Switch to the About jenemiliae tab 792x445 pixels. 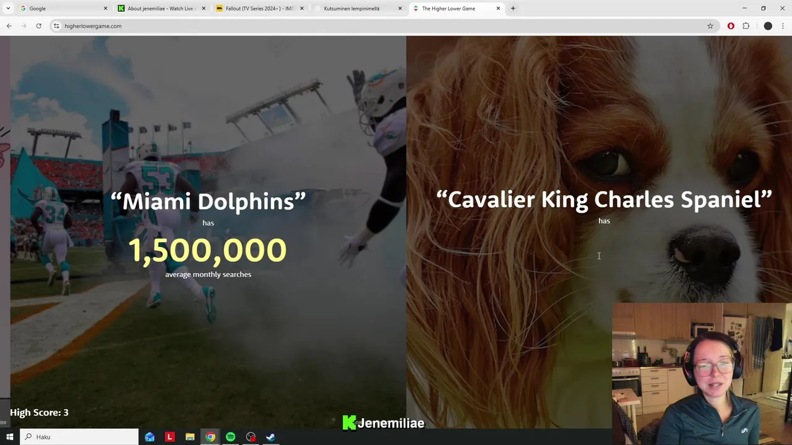click(161, 9)
